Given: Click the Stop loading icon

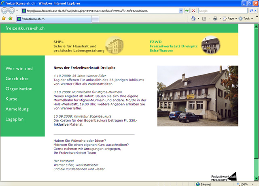Looking at the screenshot, I should click(193, 11).
